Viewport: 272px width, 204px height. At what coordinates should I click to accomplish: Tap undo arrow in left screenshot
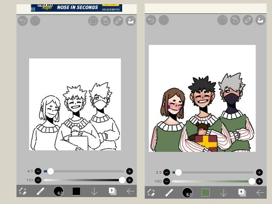pyautogui.click(x=22, y=21)
